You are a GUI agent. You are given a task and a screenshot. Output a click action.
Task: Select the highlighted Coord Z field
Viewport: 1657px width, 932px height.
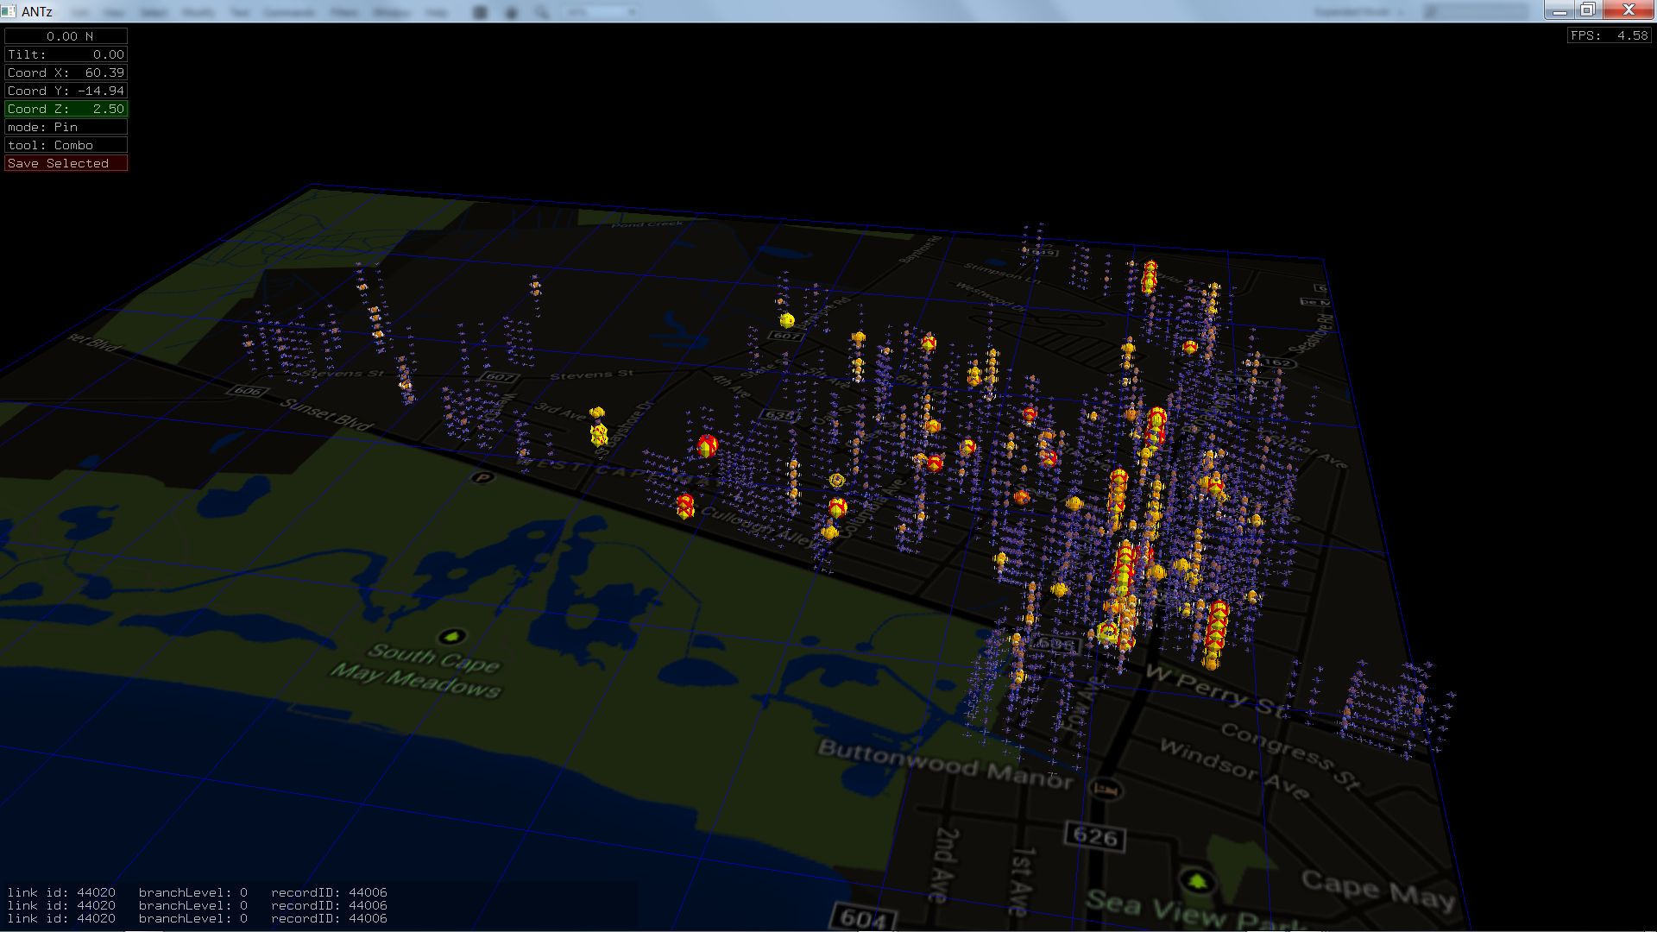66,109
